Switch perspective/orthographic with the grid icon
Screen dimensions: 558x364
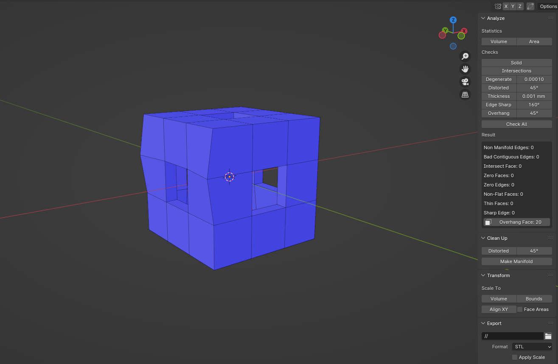[x=465, y=94]
